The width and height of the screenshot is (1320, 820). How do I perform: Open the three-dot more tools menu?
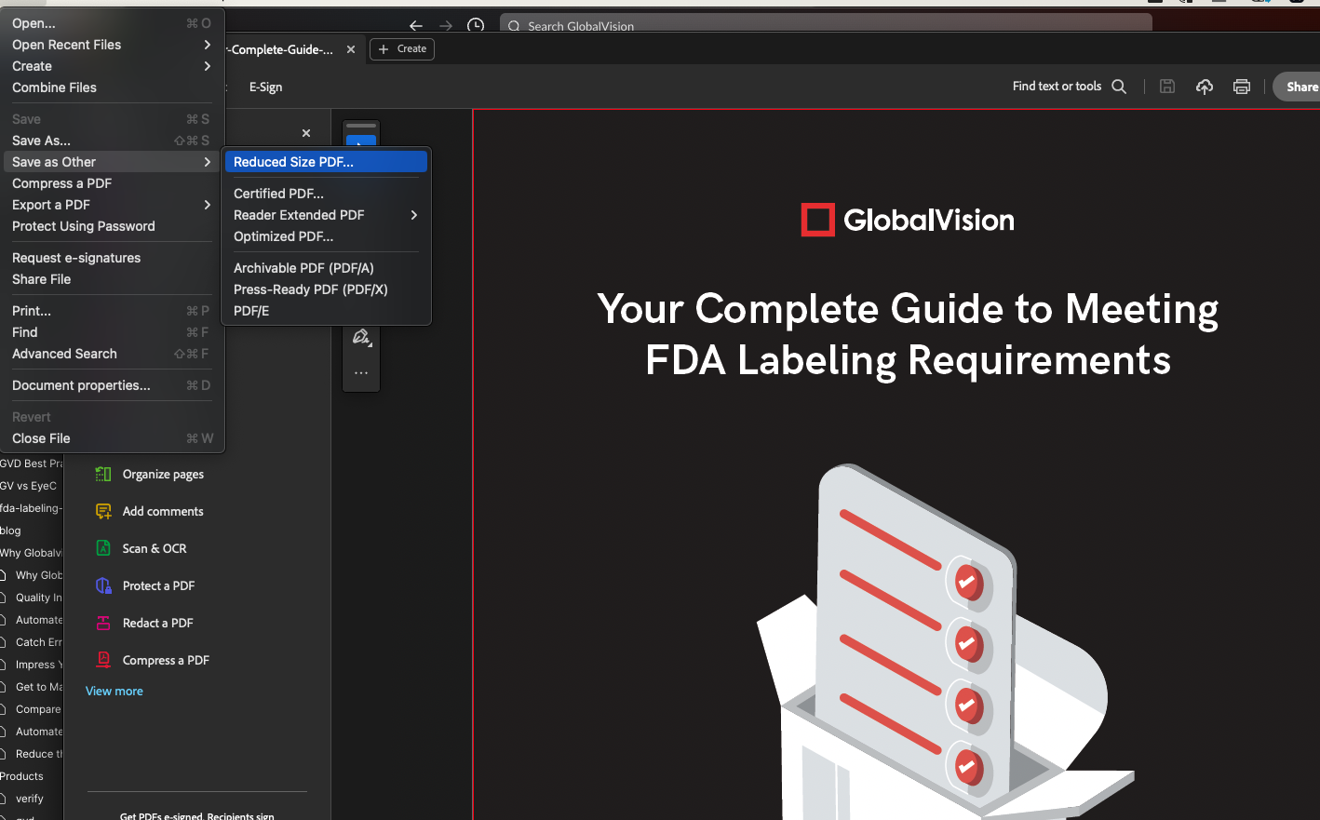(361, 373)
